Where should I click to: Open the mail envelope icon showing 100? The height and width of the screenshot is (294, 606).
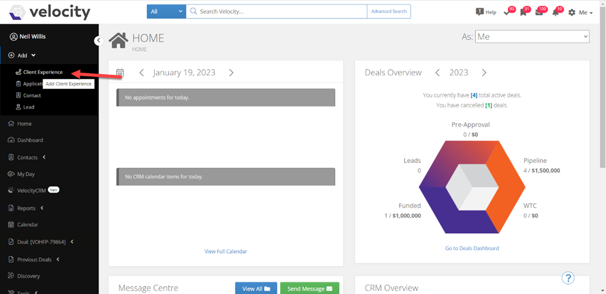(x=539, y=12)
